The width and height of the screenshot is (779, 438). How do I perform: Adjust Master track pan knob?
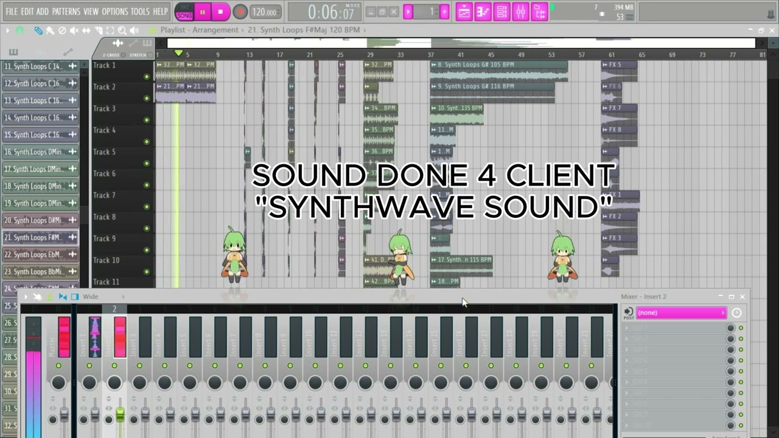point(58,383)
